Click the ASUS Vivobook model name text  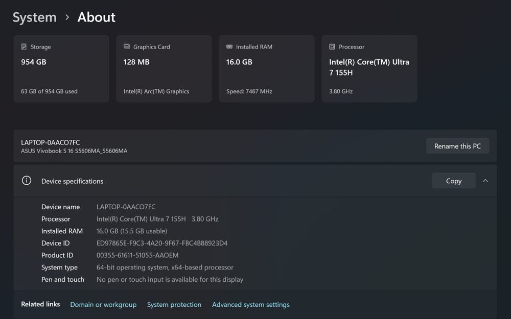tap(74, 151)
